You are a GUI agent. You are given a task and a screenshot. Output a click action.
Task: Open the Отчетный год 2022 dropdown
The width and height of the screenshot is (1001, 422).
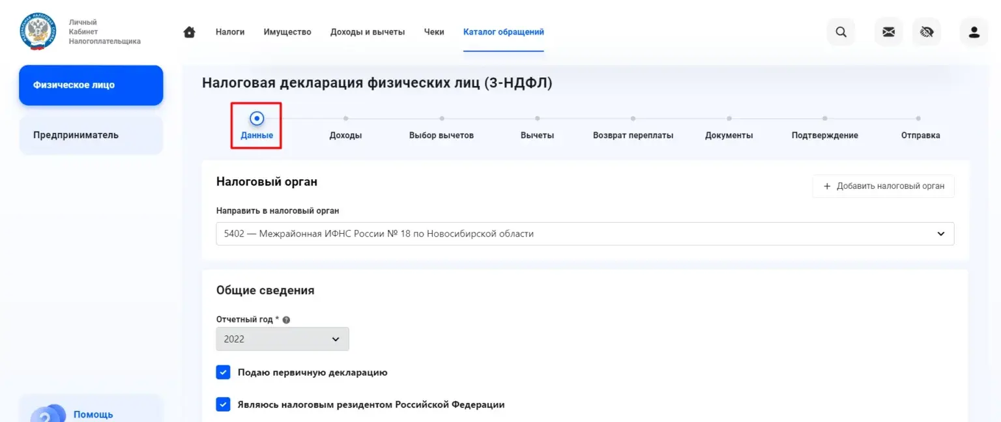283,339
